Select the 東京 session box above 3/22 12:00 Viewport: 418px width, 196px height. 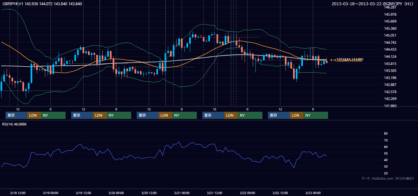pyautogui.click(x=279, y=115)
